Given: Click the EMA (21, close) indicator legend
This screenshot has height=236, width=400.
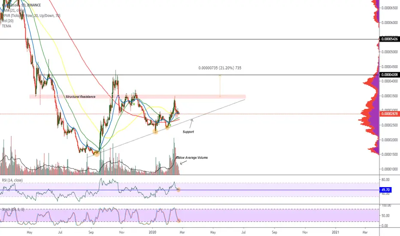Looking at the screenshot, I should pos(13,10).
